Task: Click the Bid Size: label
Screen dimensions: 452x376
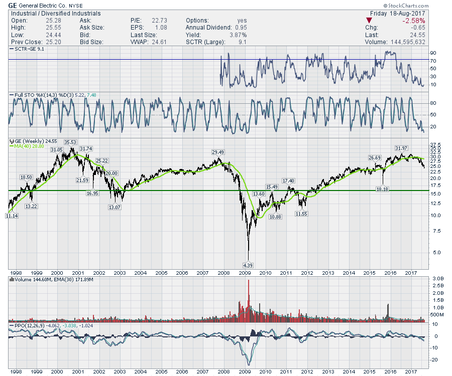Action: pyautogui.click(x=91, y=42)
